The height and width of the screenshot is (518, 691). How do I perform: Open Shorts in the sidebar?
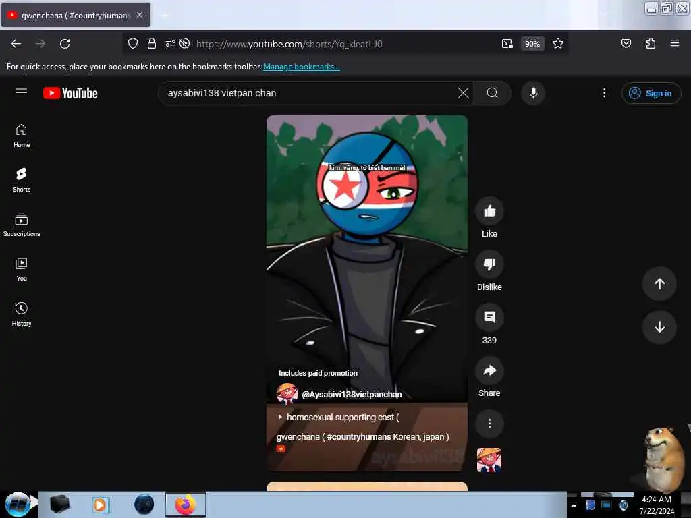click(22, 180)
